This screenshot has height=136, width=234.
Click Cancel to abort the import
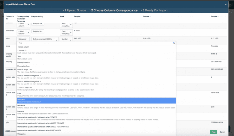coord(222,132)
